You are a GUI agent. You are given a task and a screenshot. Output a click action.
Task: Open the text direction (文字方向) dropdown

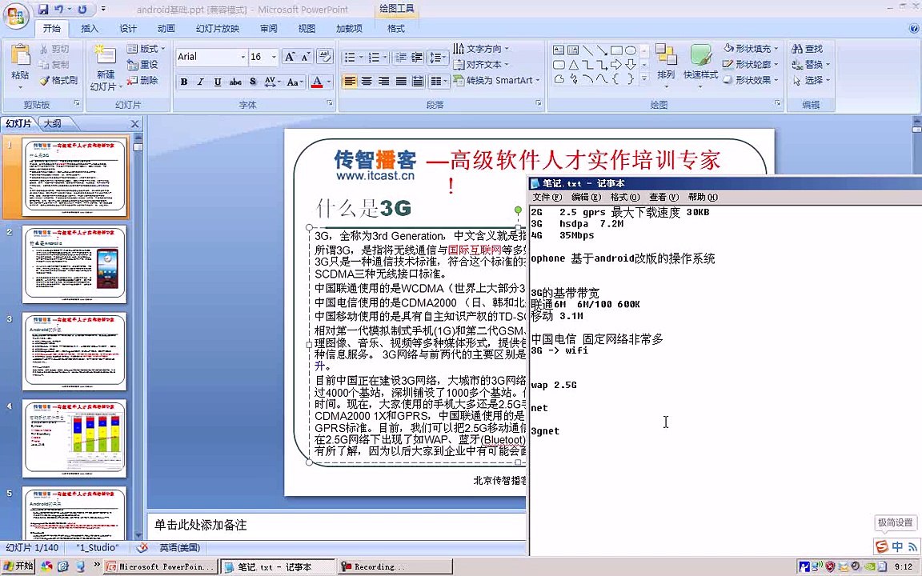[x=482, y=49]
